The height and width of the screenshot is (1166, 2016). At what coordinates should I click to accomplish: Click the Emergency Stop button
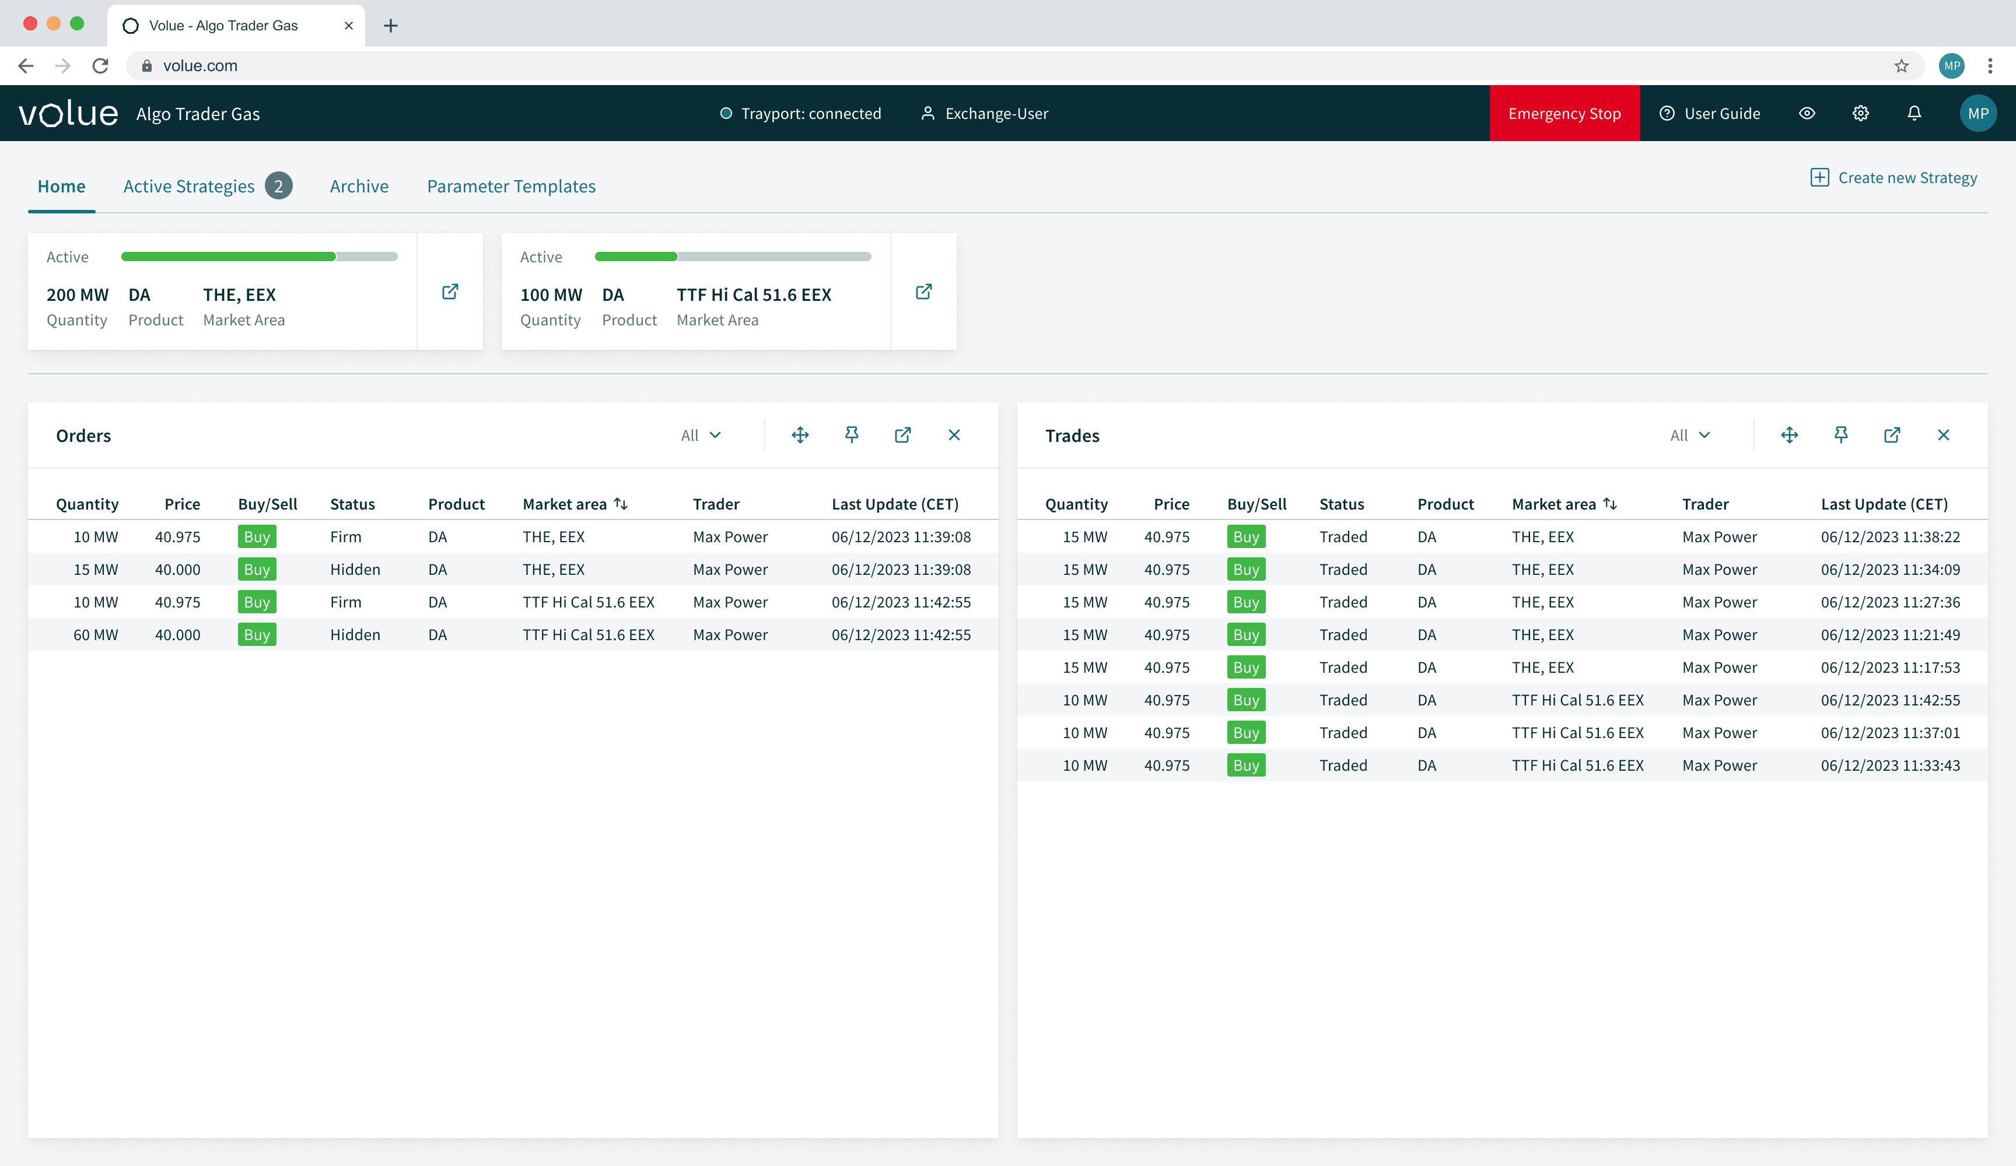tap(1565, 114)
